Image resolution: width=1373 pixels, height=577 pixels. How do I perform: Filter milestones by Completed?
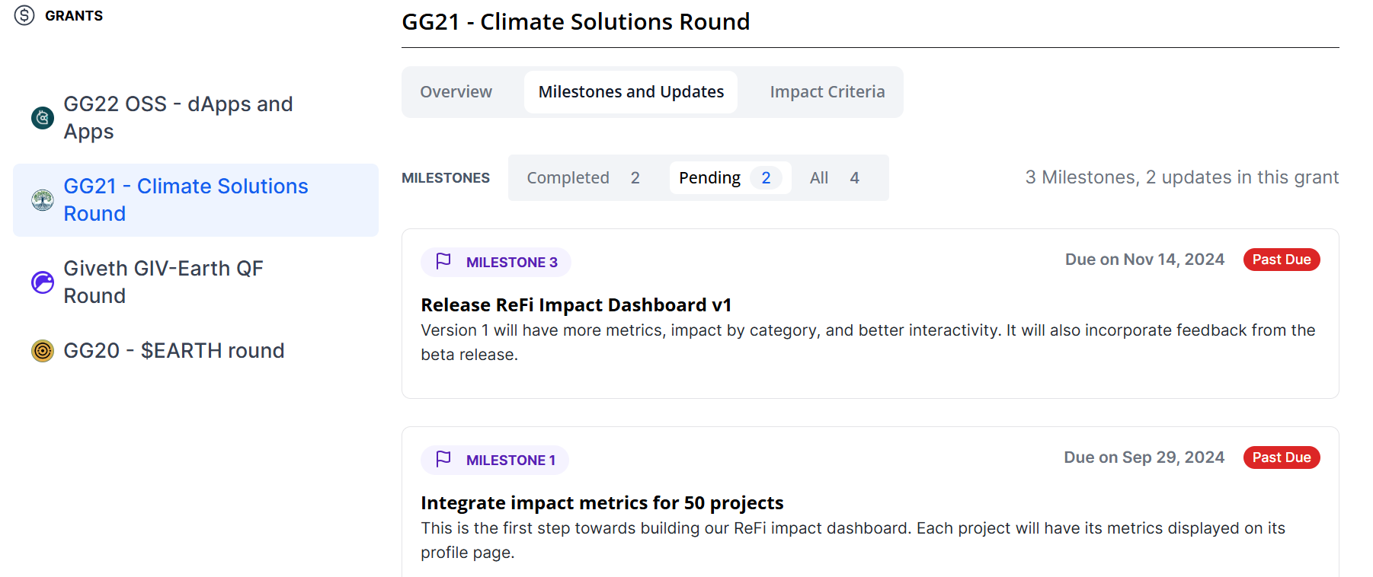coord(583,178)
